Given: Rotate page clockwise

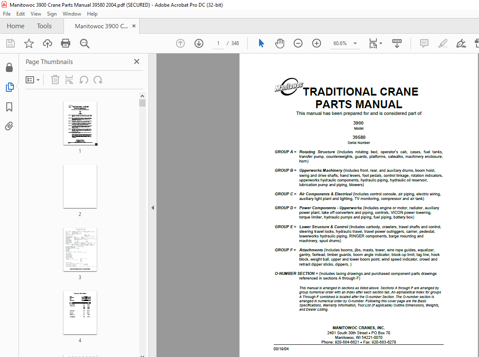Looking at the screenshot, I should (x=98, y=80).
